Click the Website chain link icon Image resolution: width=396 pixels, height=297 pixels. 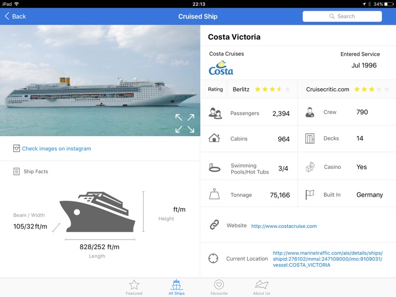[214, 225]
